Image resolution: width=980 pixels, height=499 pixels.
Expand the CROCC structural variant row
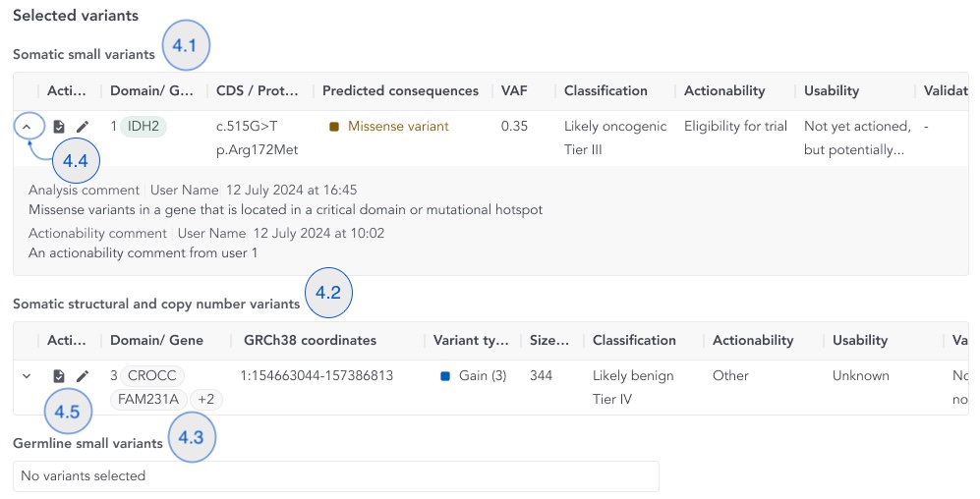click(x=28, y=376)
